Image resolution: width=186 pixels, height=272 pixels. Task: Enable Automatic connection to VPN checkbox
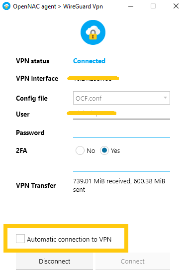pos(20,239)
